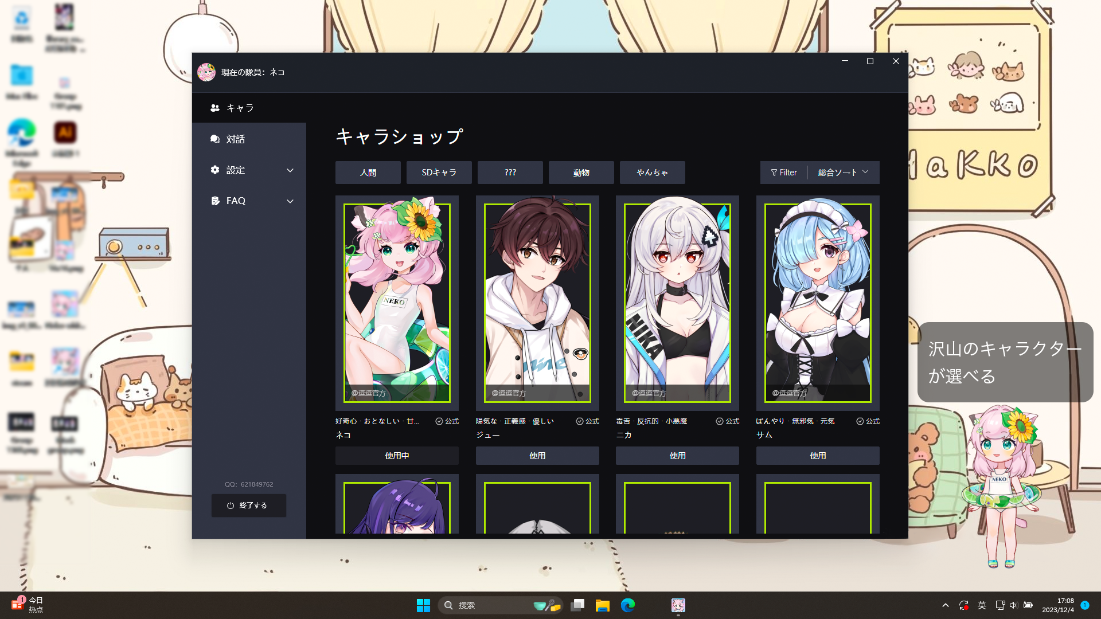Click the 対話 chat bubble icon
The image size is (1101, 619).
click(215, 139)
